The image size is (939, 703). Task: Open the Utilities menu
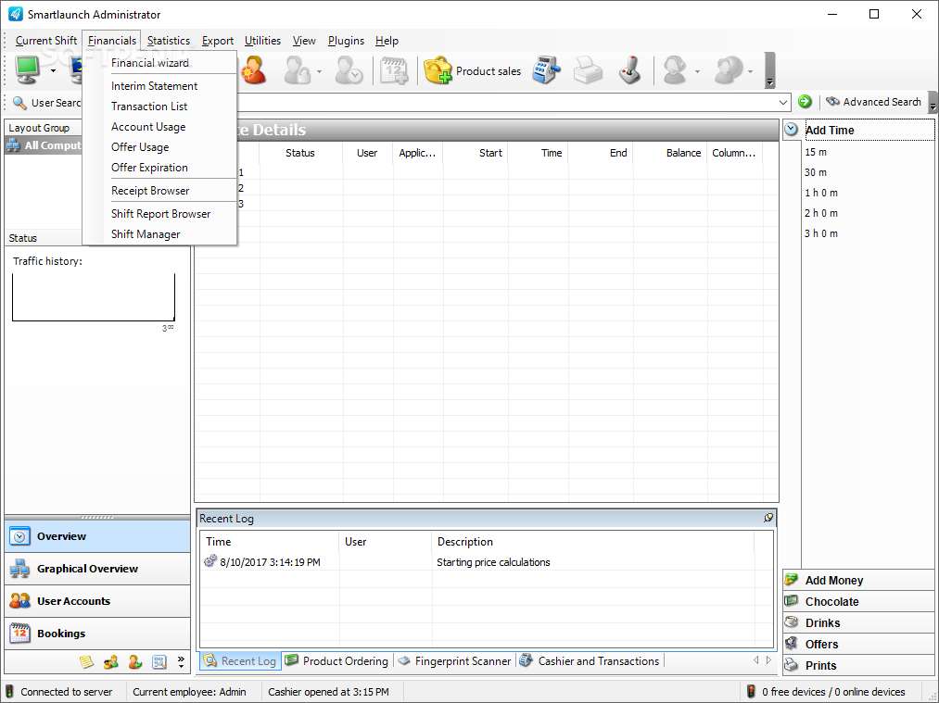pos(262,41)
